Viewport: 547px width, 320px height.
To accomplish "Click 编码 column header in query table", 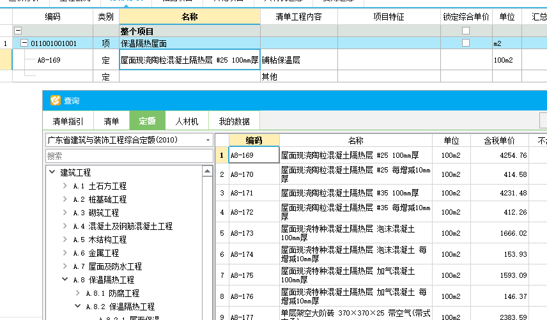I will (x=254, y=140).
